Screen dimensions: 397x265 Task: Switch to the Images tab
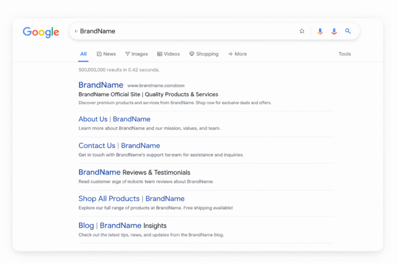click(136, 54)
